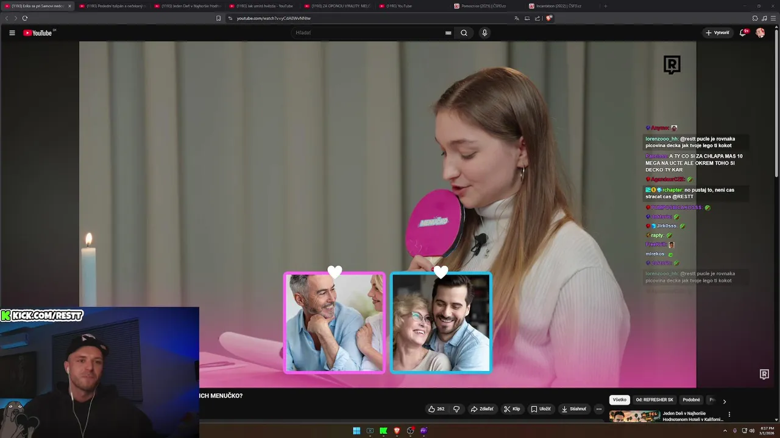
Task: Click share page icon in address bar
Action: pos(537,18)
